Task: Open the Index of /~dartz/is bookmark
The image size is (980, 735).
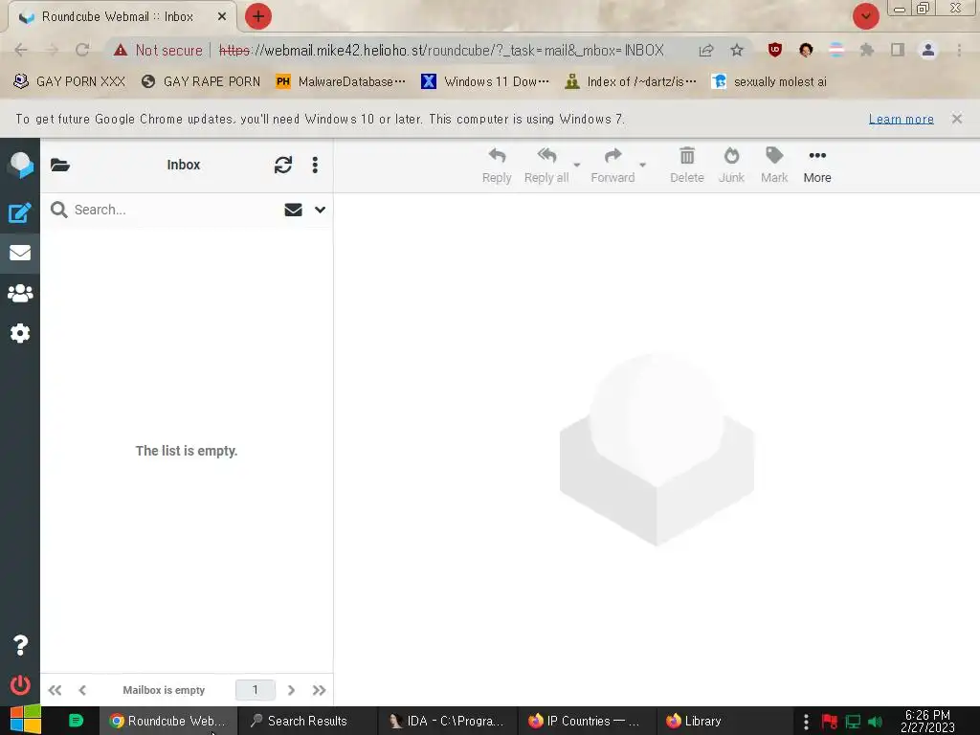Action: click(630, 82)
